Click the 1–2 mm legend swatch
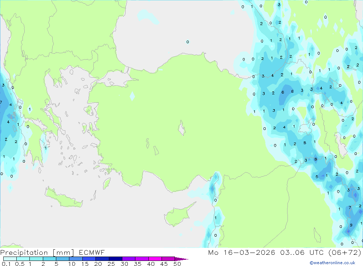Viewport: 363px width, 266px height. (x=36, y=259)
